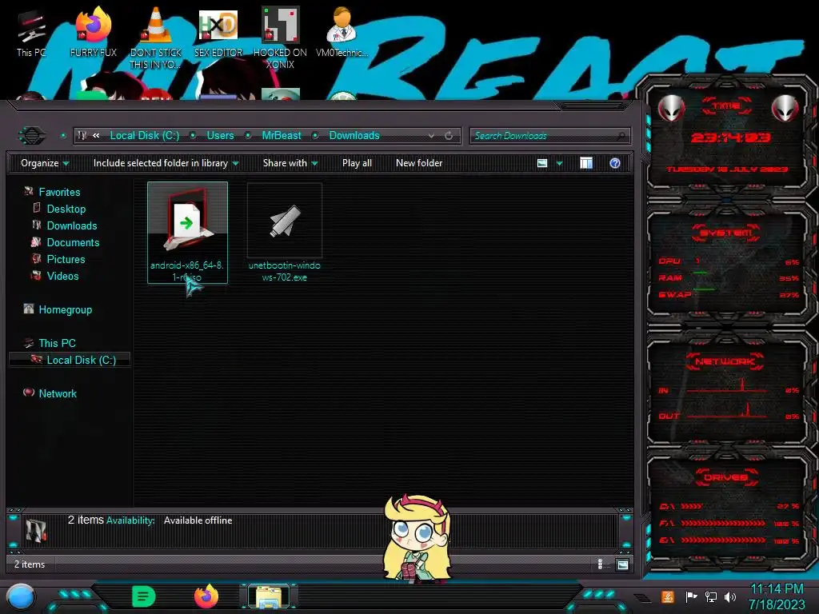Viewport: 819px width, 614px height.
Task: Open This PC desktop icon
Action: tap(31, 32)
